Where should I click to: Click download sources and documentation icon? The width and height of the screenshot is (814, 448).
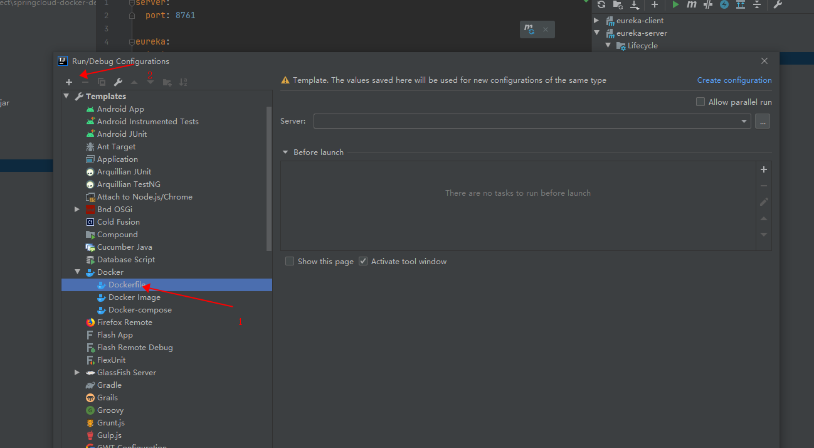tap(634, 4)
